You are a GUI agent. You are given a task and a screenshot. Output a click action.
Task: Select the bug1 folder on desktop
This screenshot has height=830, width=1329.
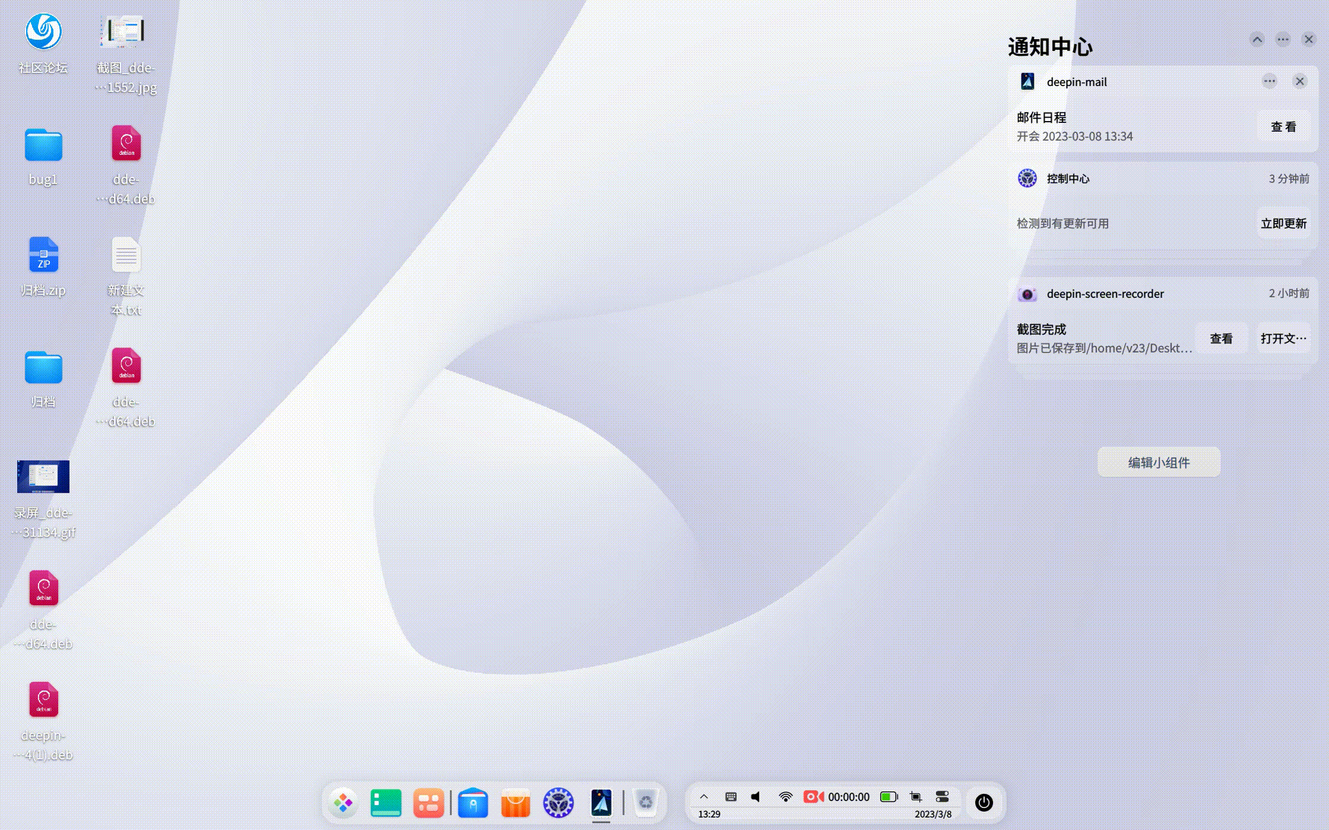pyautogui.click(x=43, y=156)
